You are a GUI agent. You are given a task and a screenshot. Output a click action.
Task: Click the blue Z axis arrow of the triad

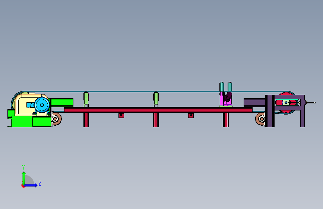(x=31, y=185)
